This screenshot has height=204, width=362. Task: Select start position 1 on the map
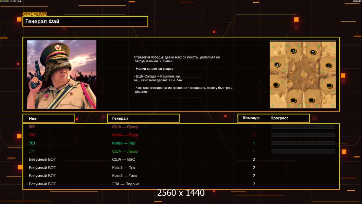293,51
